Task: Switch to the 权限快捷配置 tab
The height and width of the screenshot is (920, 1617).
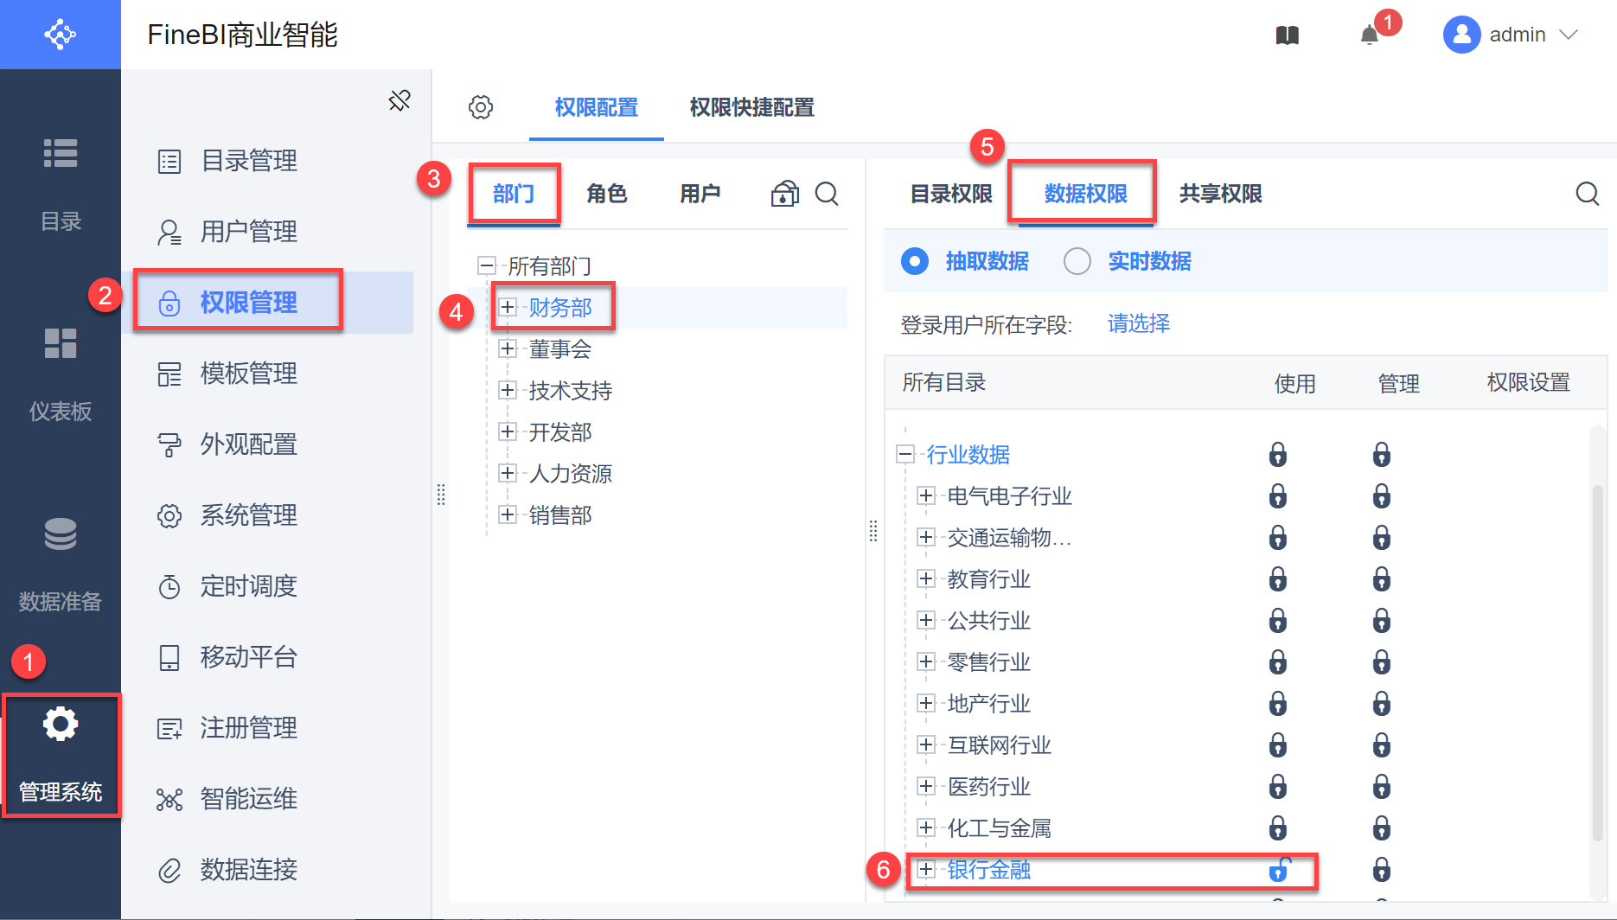Action: pyautogui.click(x=752, y=107)
